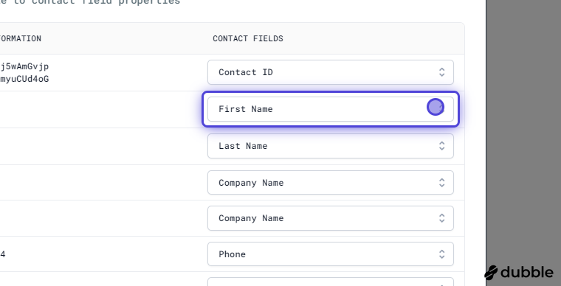
Task: Click chevron icon of Company Name below Last Name
Action: coord(442,183)
